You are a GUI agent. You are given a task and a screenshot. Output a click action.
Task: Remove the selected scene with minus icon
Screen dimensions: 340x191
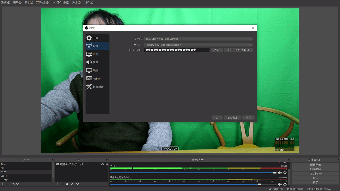(7, 184)
